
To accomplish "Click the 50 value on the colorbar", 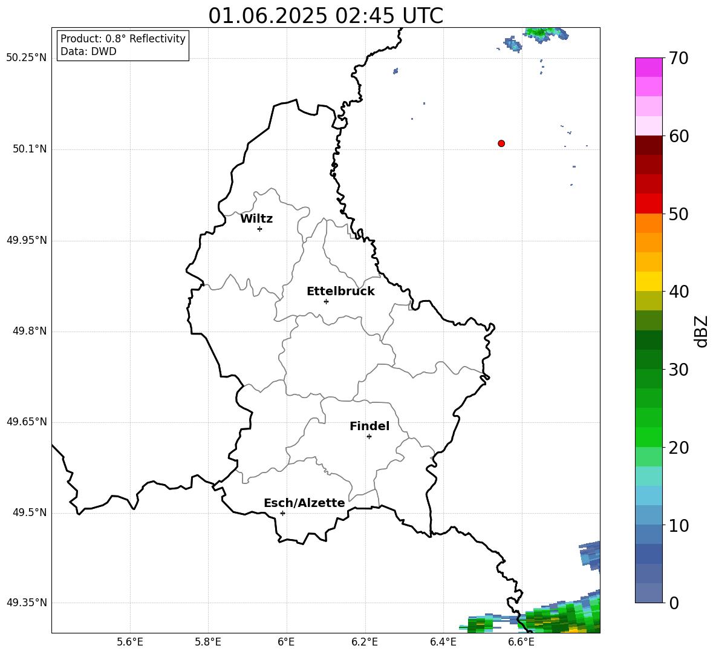I will [x=679, y=214].
